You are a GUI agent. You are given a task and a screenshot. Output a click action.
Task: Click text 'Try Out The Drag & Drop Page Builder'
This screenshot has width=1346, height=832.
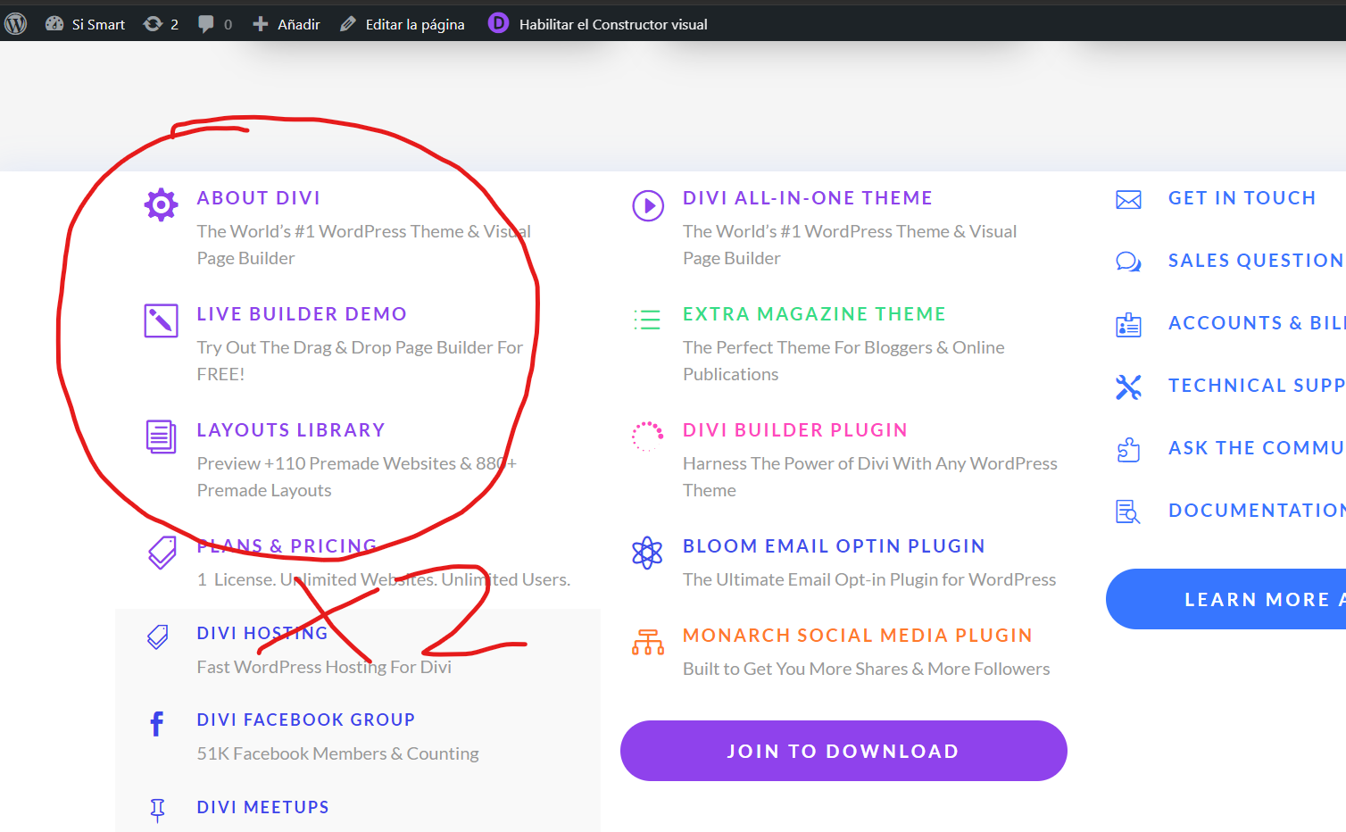point(345,347)
